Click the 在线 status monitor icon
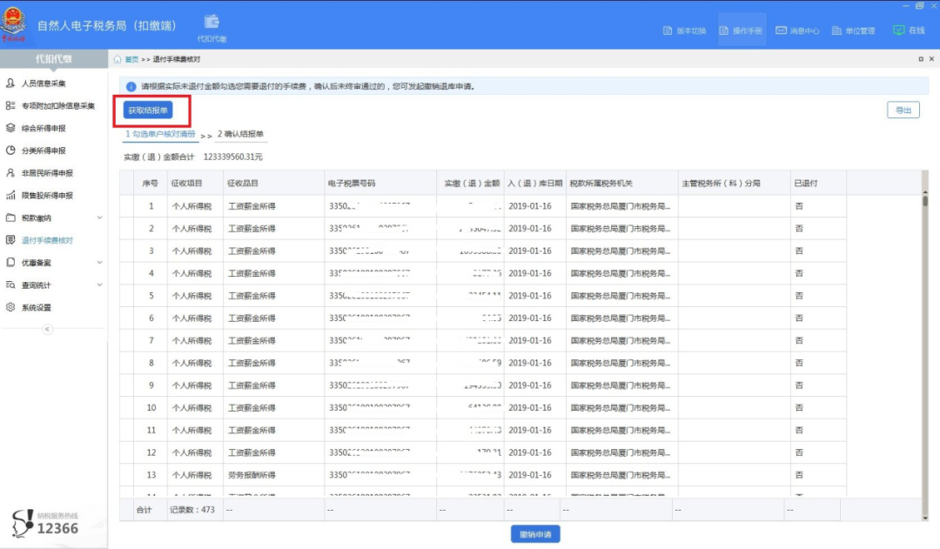940x549 pixels. pyautogui.click(x=898, y=30)
